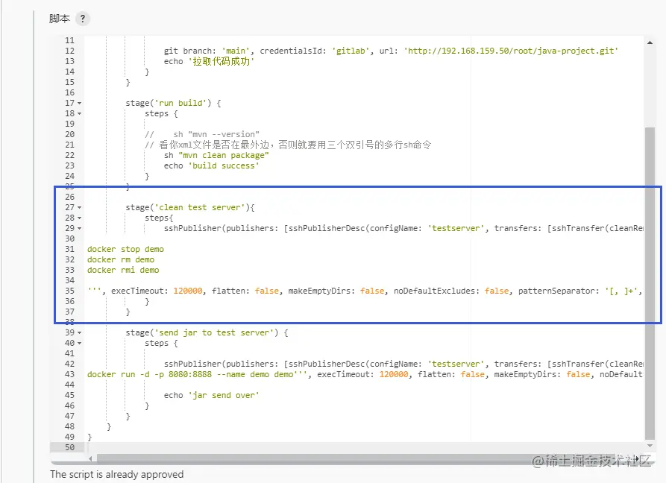Collapse the fold arrow on line 17
666x483 pixels.
[79, 103]
